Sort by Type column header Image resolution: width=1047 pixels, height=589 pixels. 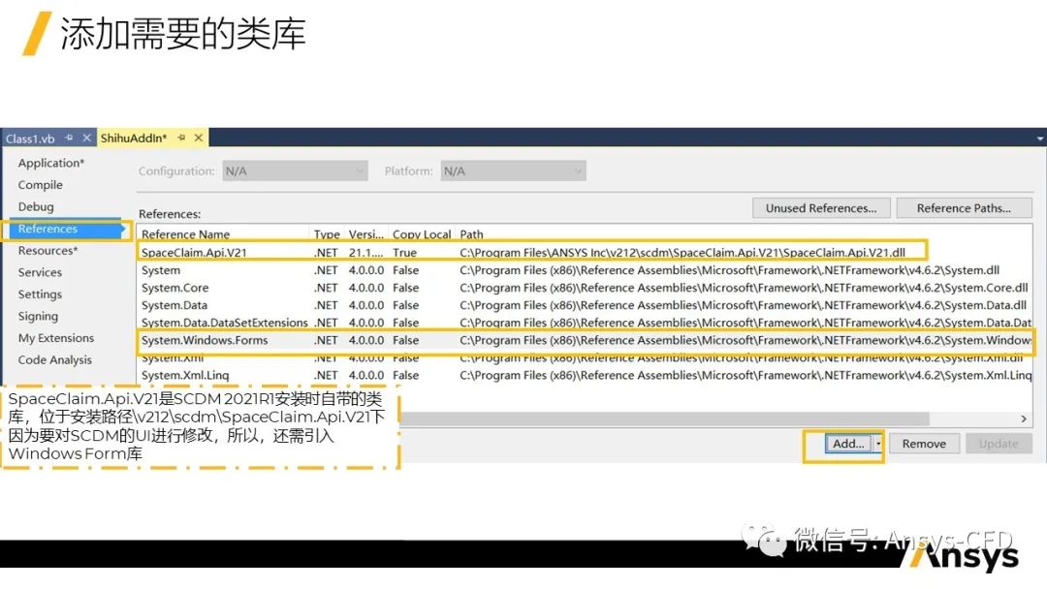pyautogui.click(x=328, y=234)
